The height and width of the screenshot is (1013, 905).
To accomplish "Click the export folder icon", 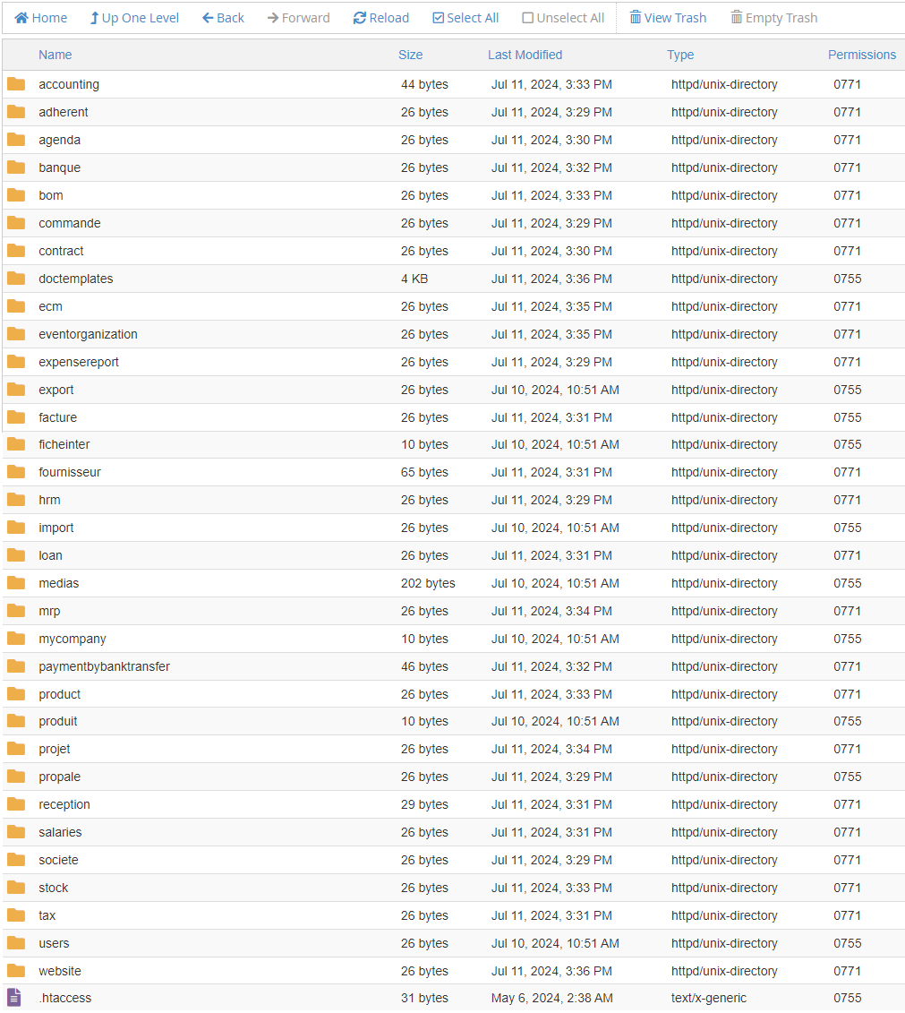I will pos(16,390).
